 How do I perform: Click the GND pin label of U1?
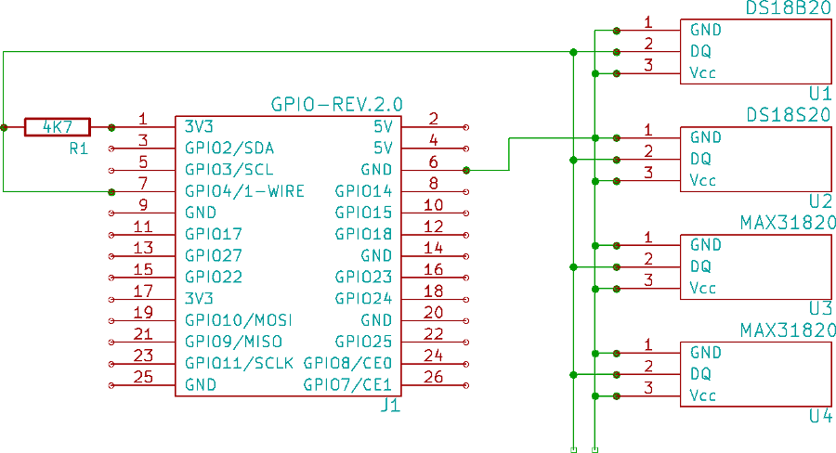(706, 30)
